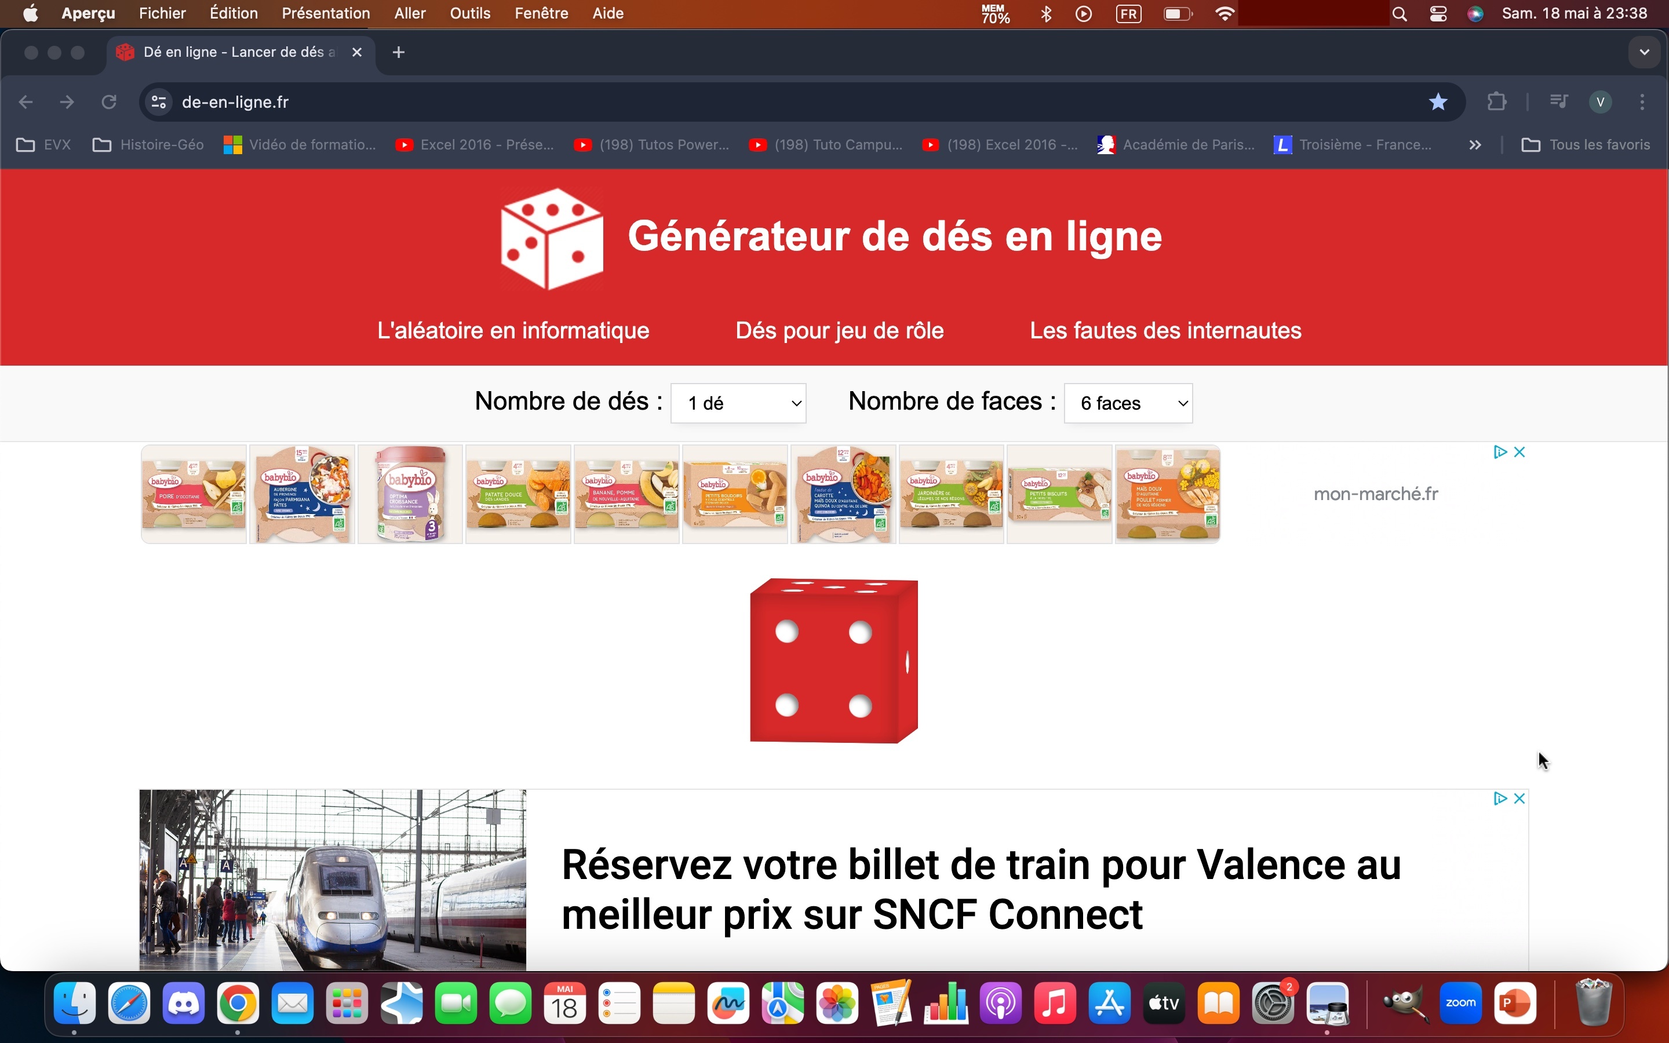Screen dimensions: 1669x1043
Task: Reload the page
Action: (109, 102)
